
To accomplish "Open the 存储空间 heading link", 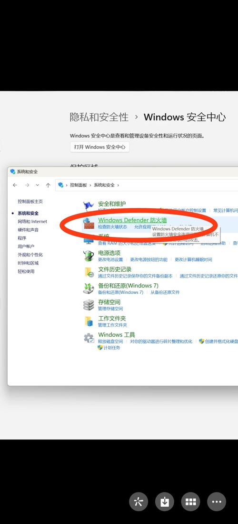I will (109, 302).
